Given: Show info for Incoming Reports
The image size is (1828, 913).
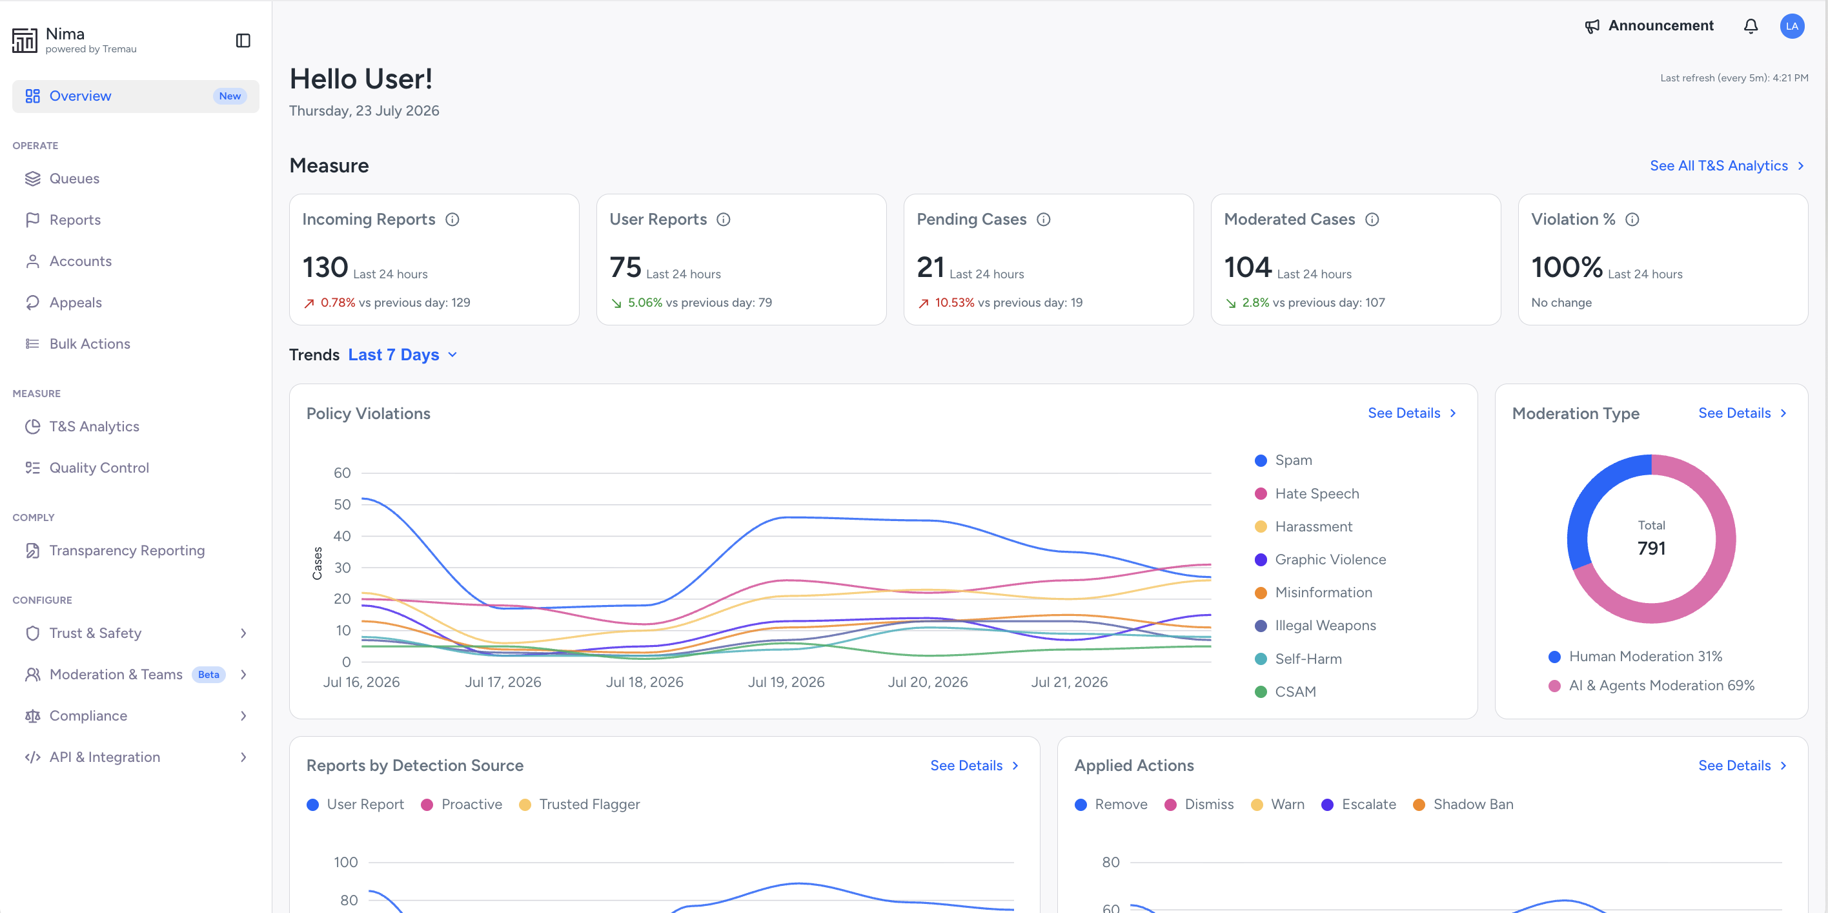Looking at the screenshot, I should 452,220.
